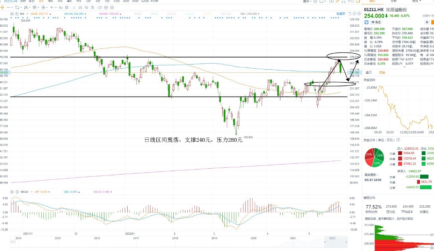The height and width of the screenshot is (251, 434).
Task: Select the crosshair move cursor tool
Action: tap(2, 8)
